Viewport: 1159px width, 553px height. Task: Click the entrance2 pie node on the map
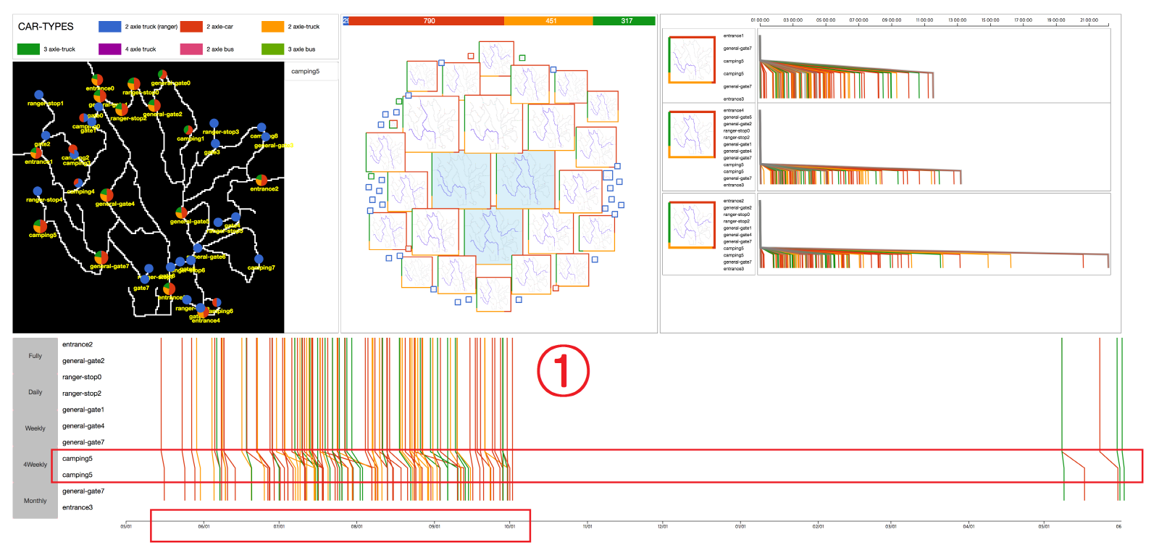point(261,180)
